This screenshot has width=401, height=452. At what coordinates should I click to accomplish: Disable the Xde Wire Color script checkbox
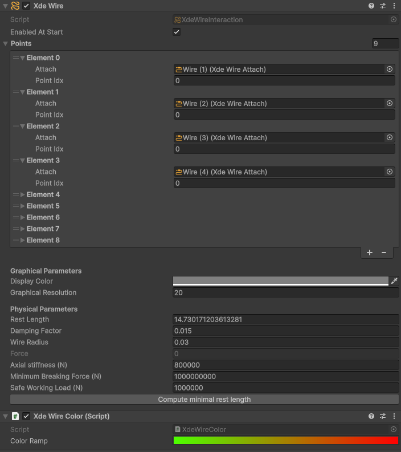pos(26,416)
